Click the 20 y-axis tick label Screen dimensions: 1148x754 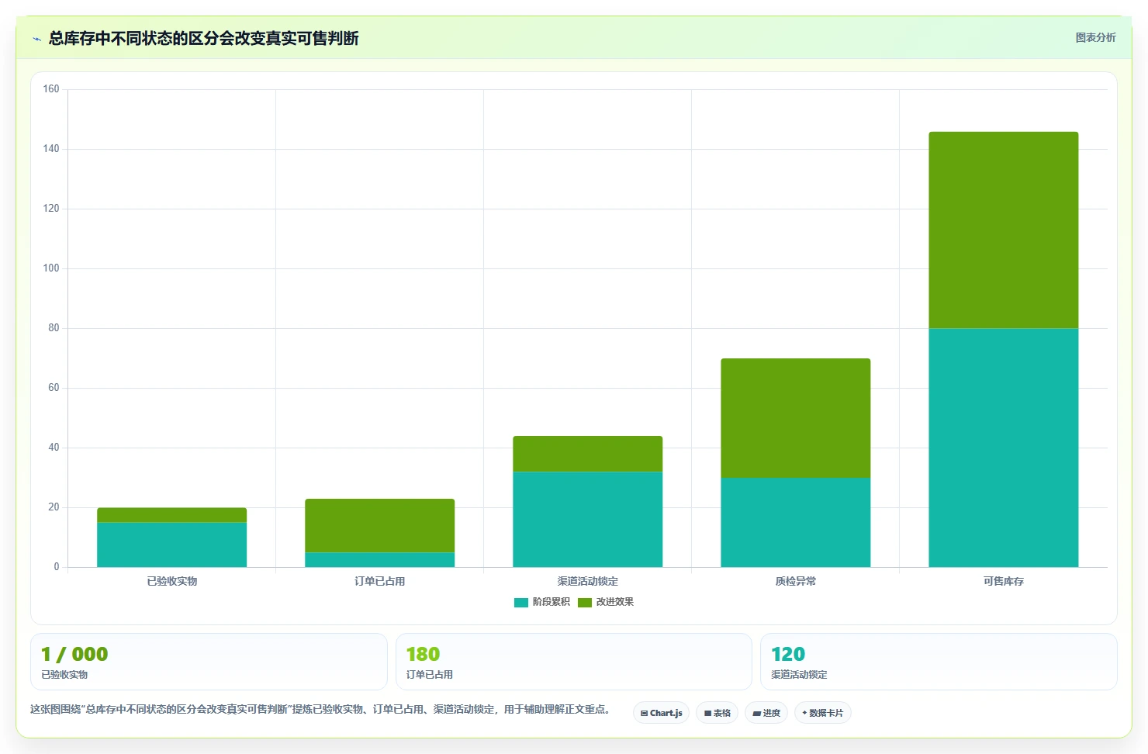54,507
